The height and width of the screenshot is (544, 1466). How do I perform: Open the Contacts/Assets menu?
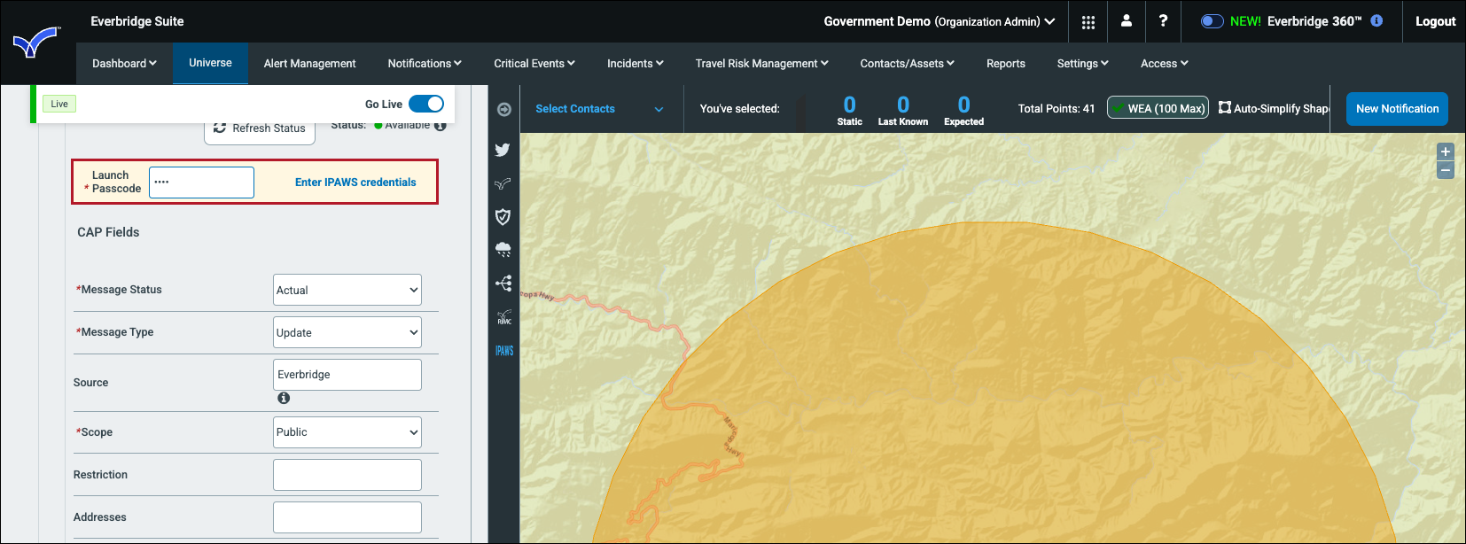908,64
